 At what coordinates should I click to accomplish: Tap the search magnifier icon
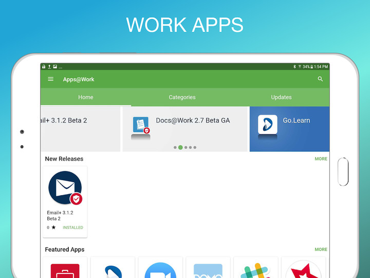[320, 79]
